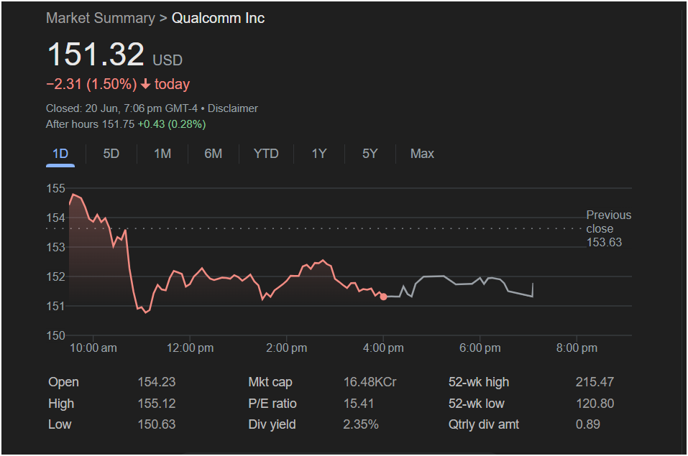This screenshot has width=688, height=456.
Task: Click the green +0.43 (0.28%) change
Action: [172, 124]
